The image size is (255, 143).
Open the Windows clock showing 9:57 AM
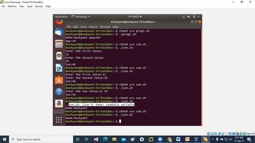pos(239,139)
